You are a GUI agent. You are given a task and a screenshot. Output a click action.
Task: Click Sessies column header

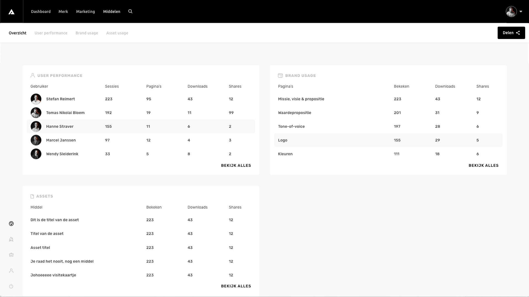(112, 86)
